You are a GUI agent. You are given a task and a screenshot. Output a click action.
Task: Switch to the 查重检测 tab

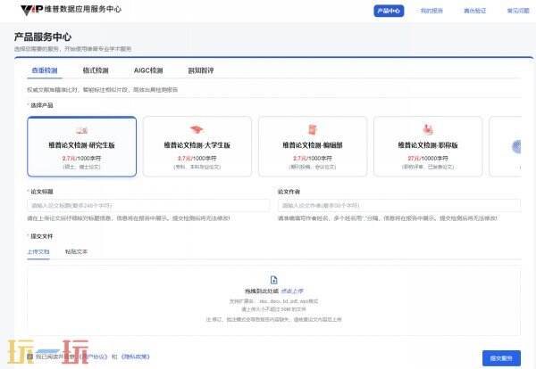[45, 70]
